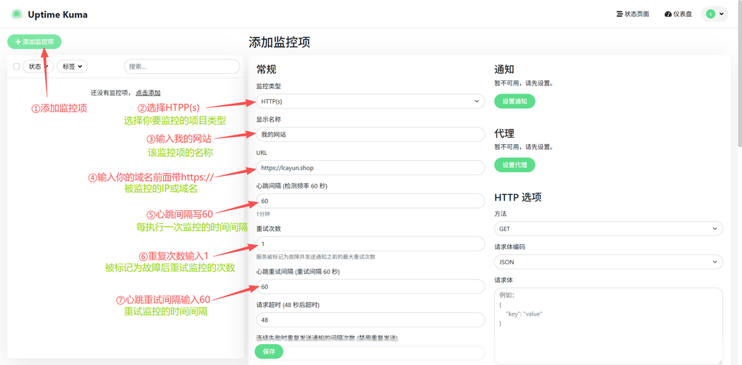Click the 代理 section heading
This screenshot has height=365, width=742.
click(x=504, y=133)
